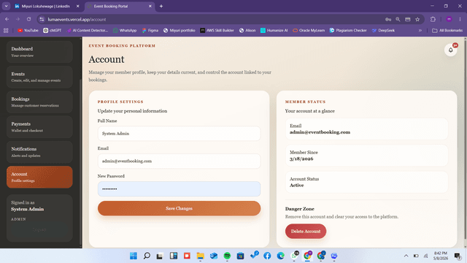Open the AWS Skill Builder bookmark
This screenshot has height=263, width=467.
[217, 31]
